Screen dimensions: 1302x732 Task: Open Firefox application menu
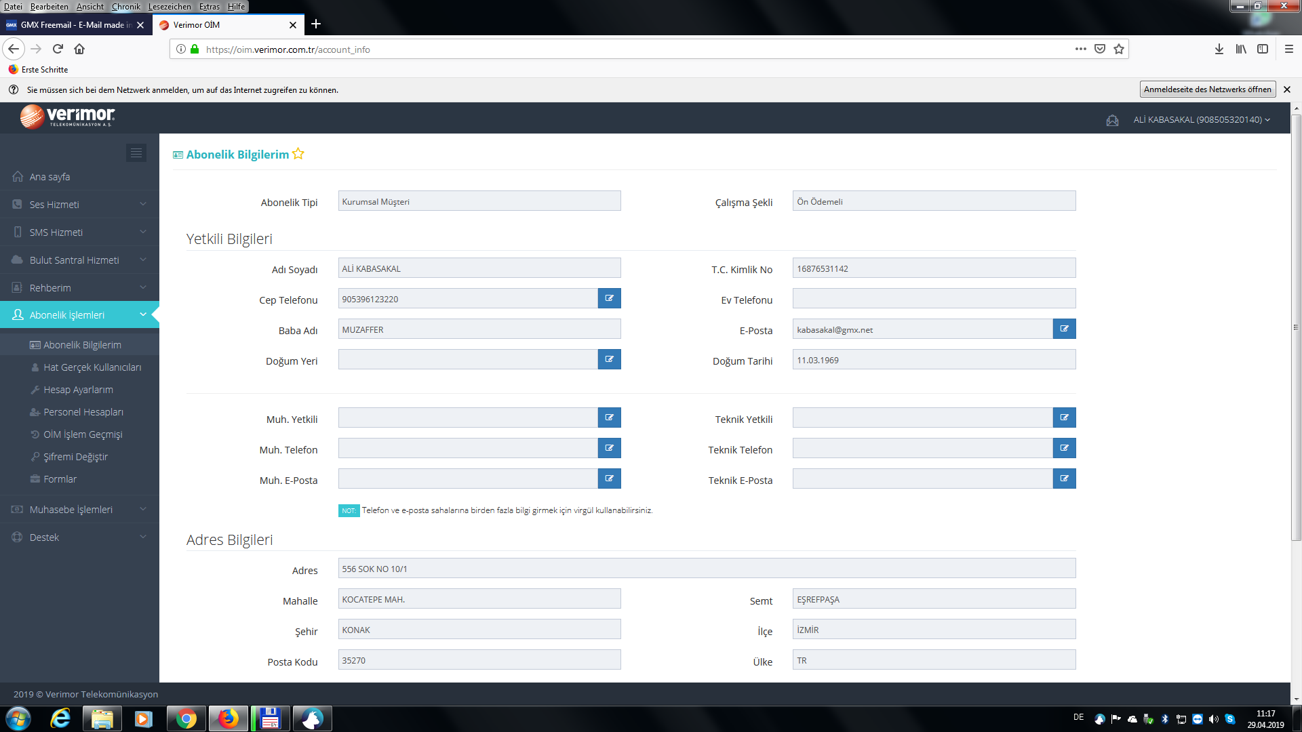coord(1289,49)
